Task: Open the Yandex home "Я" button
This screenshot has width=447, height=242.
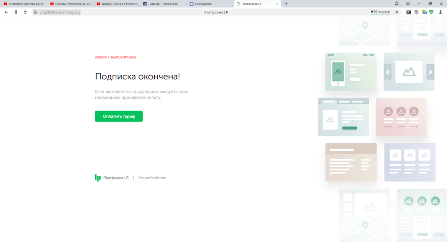Action: [16, 12]
